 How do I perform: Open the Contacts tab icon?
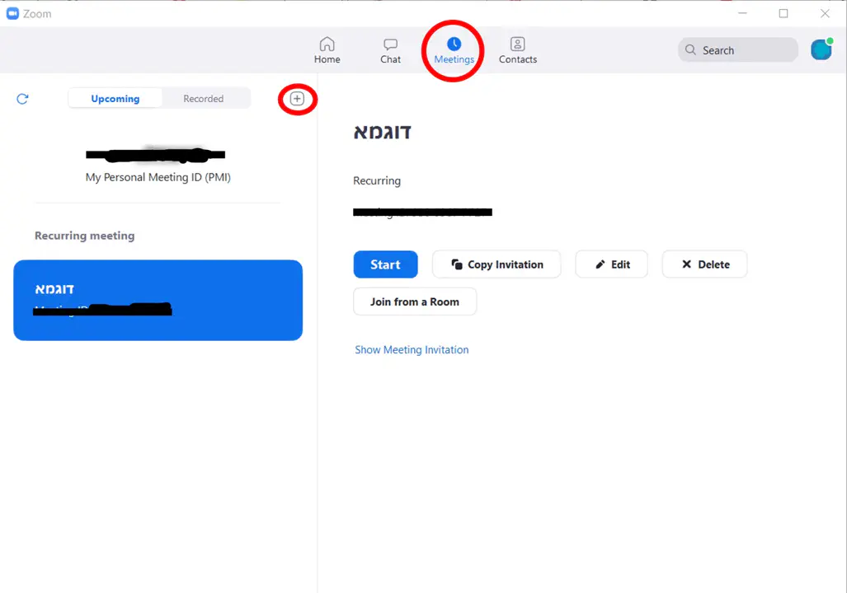coord(517,44)
